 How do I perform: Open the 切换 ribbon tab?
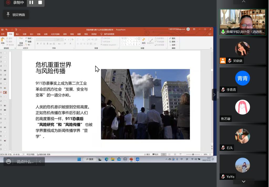click(39, 34)
